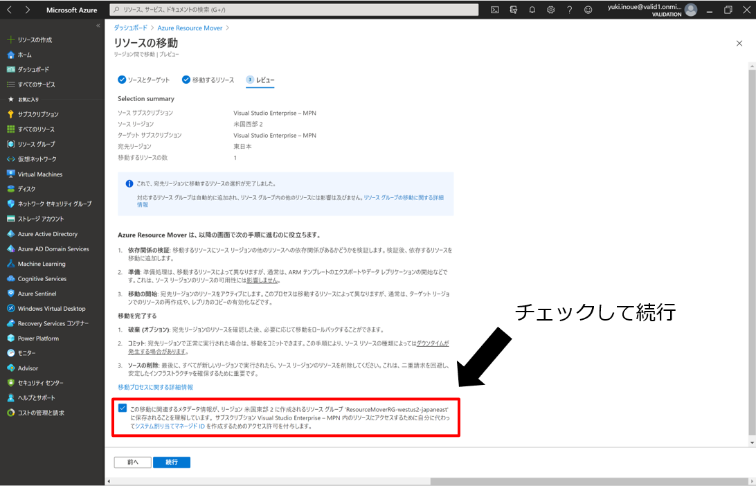
Task: Open the Cognitive Services icon
Action: pos(10,279)
